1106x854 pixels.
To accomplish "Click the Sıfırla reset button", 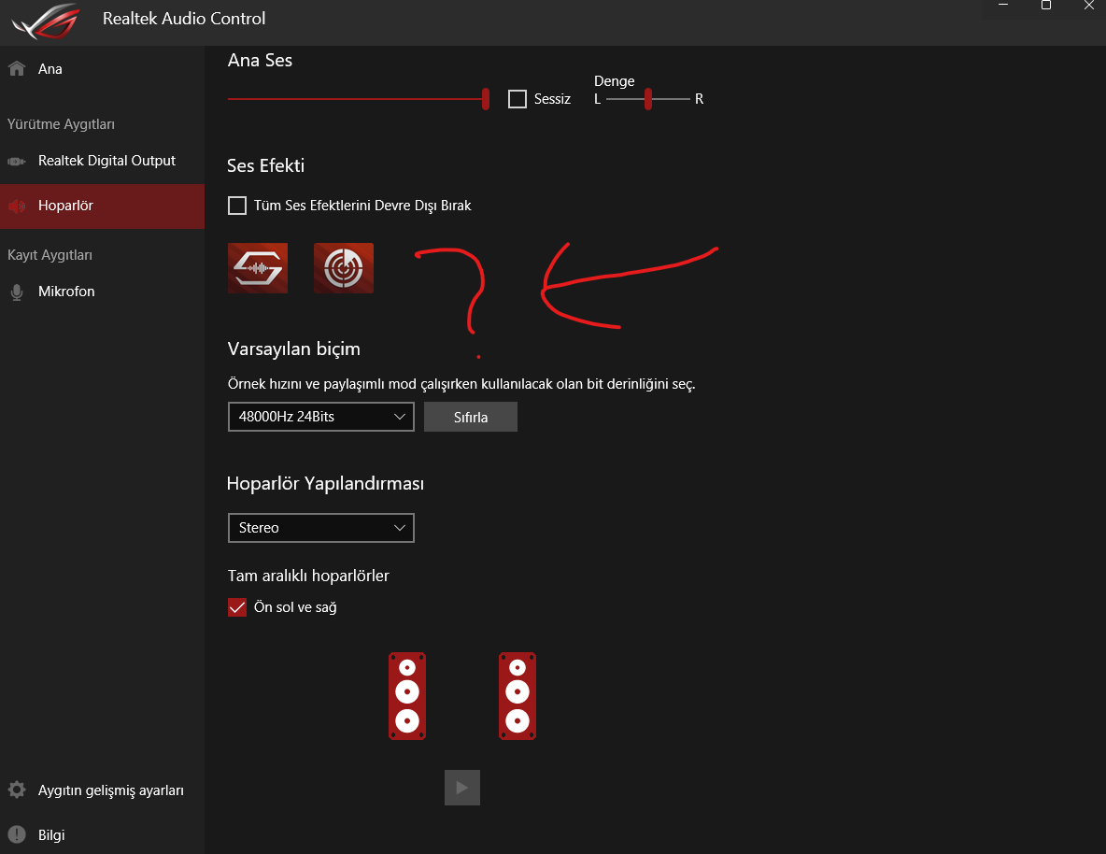I will [x=471, y=417].
